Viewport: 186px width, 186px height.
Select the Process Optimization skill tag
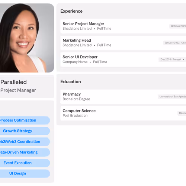25,120
